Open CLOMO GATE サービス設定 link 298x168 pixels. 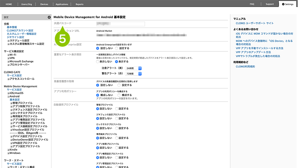pos(14,75)
